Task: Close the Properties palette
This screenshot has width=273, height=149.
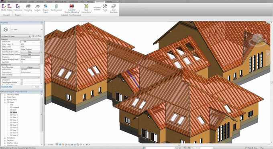Action: coord(42,23)
